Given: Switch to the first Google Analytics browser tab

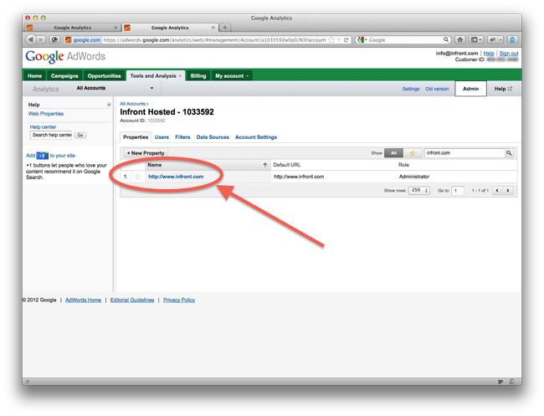Looking at the screenshot, I should click(x=73, y=28).
